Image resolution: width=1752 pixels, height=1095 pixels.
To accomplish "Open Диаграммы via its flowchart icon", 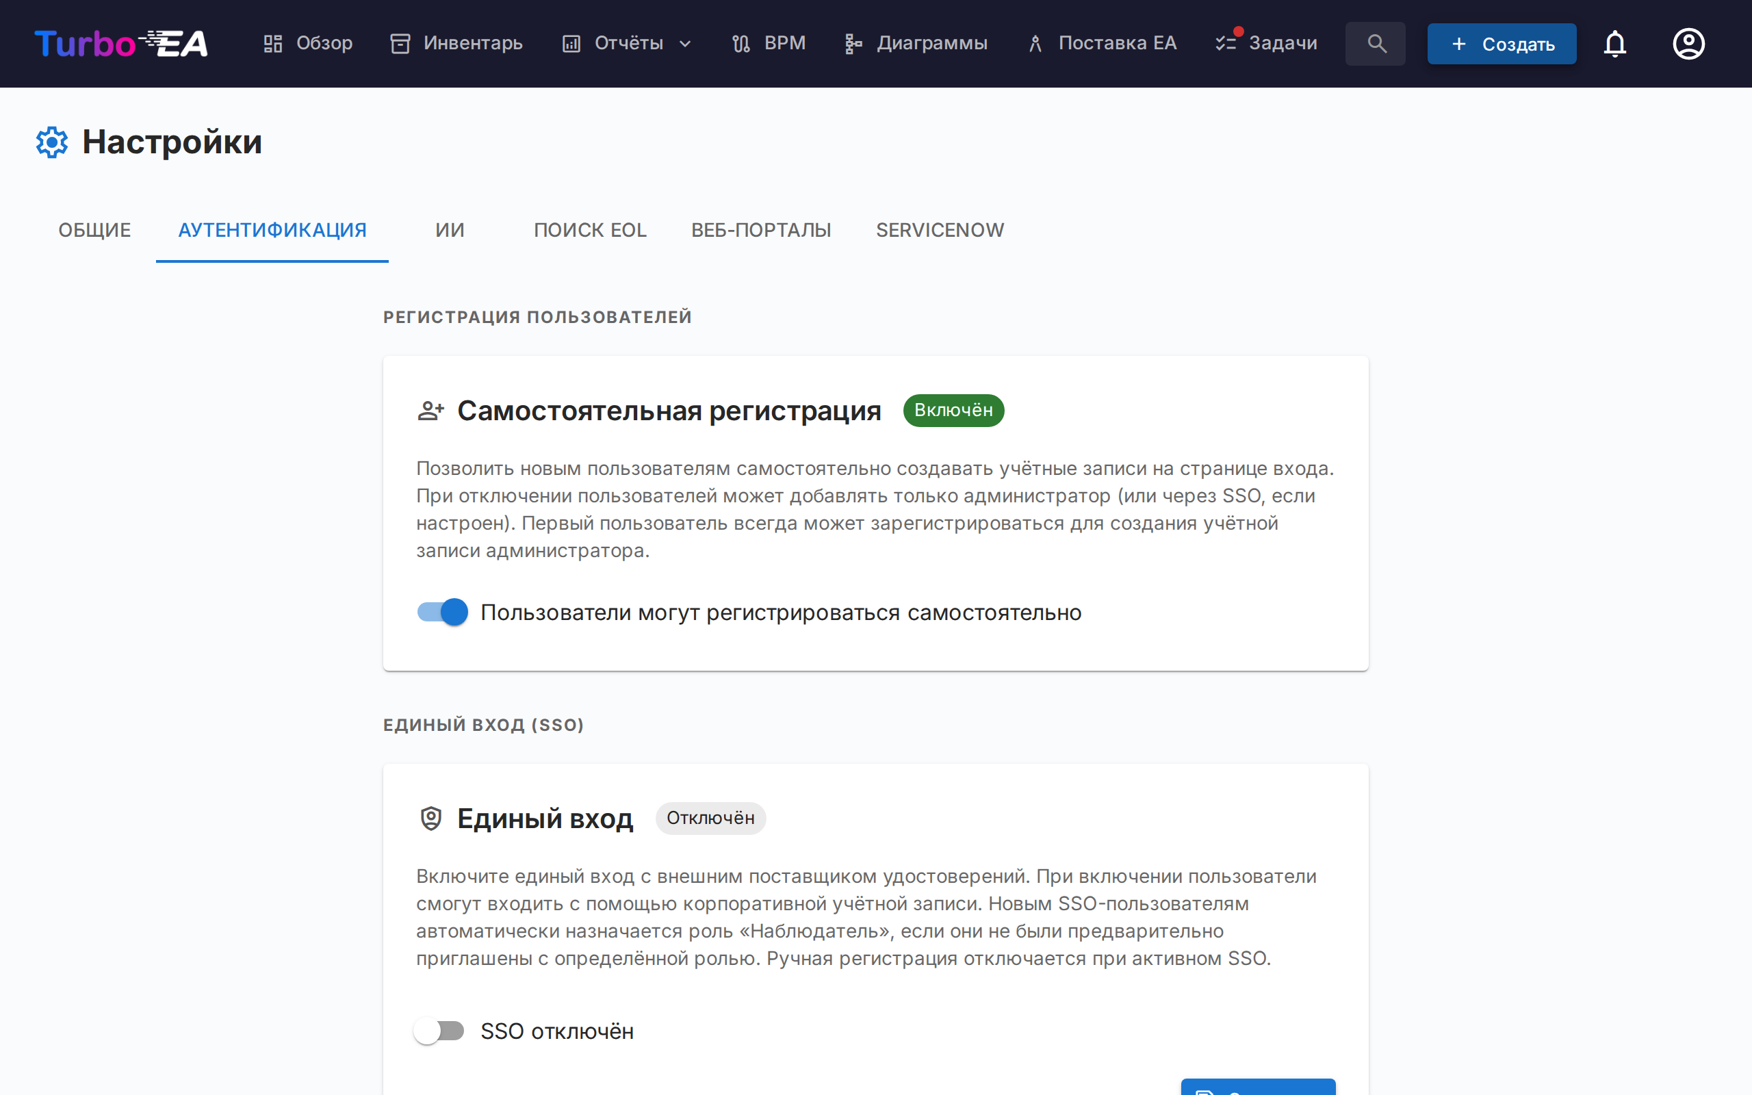I will (x=851, y=43).
